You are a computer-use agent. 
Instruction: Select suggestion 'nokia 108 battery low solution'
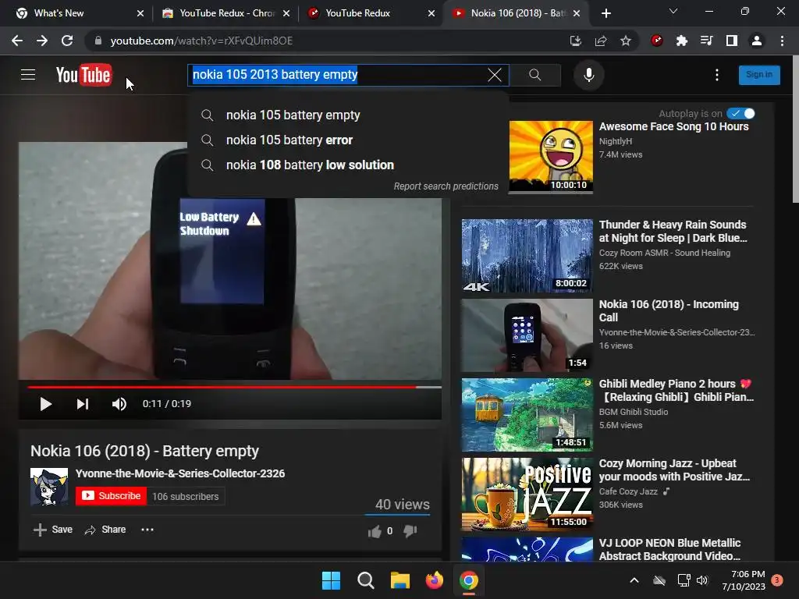349,165
